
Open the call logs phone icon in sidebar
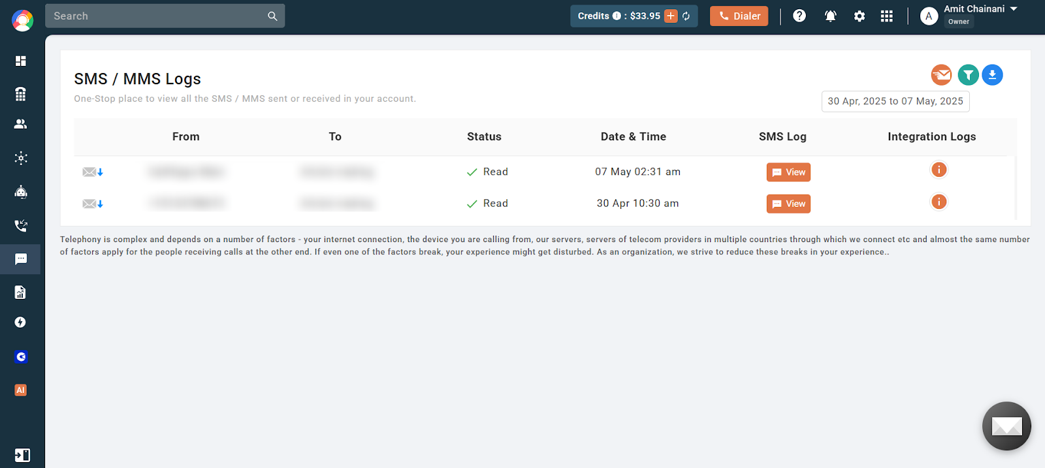pos(21,226)
